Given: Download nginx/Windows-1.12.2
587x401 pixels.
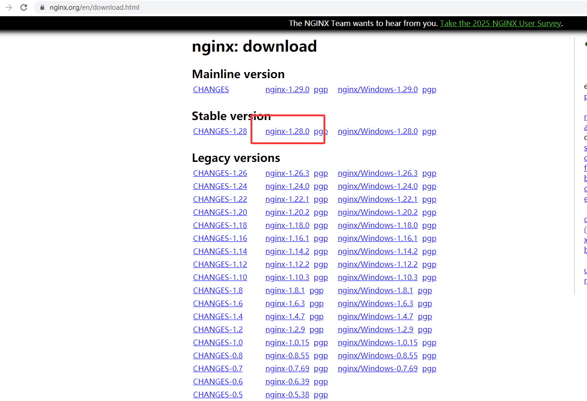Looking at the screenshot, I should tap(378, 264).
